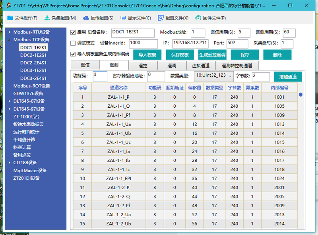This screenshot has width=318, height=235.
Task: Switch to the 遥信 tab
Action: (x=85, y=66)
